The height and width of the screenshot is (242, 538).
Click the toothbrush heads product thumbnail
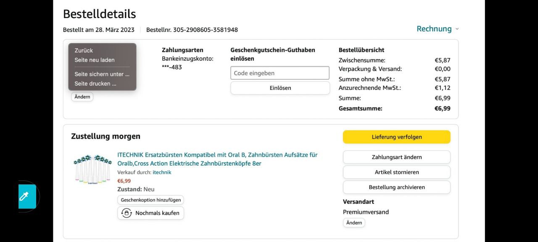click(92, 169)
